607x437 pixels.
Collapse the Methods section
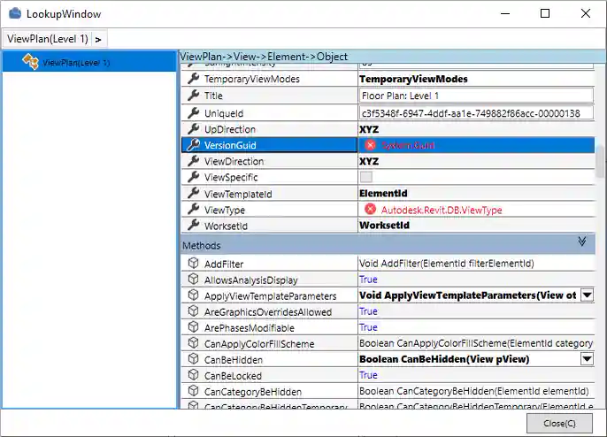pos(582,241)
